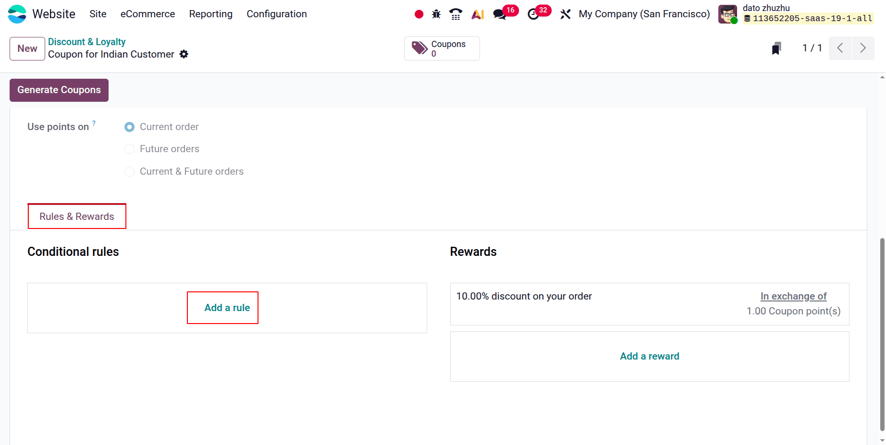Click the Website app title

click(x=54, y=14)
